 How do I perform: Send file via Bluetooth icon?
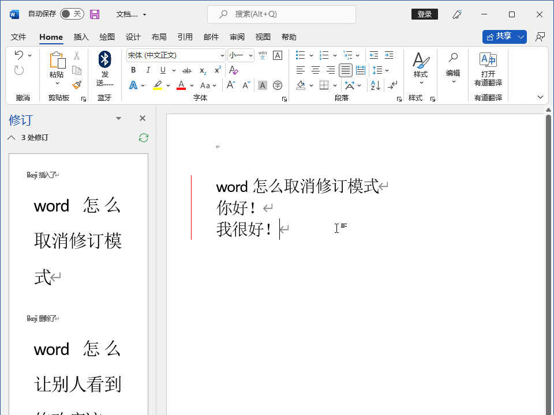click(104, 59)
